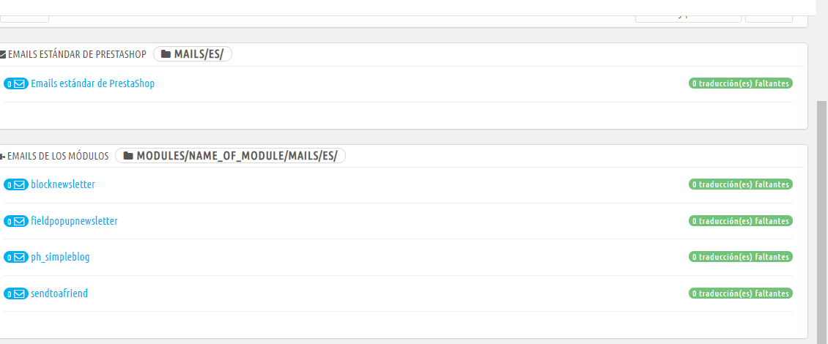The image size is (828, 344).
Task: Click envelope icon before EMAILS ESTÁNDAR DE PRESTASHOP heading
Action: pos(3,54)
